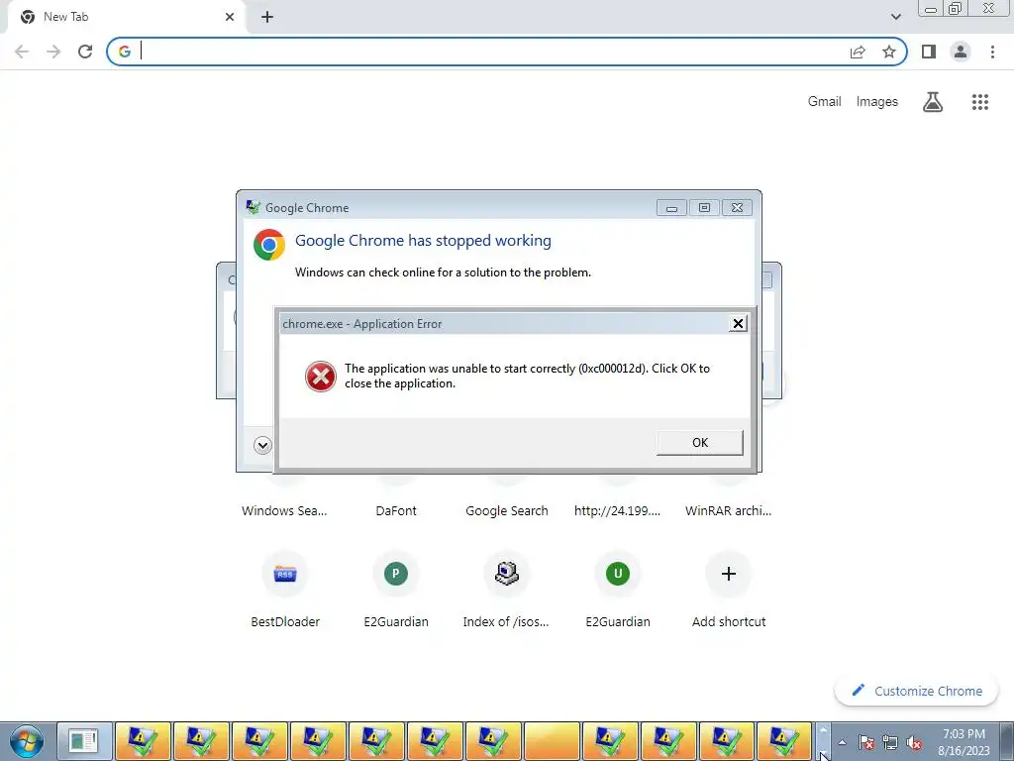1014x761 pixels.
Task: Click the Add shortcut plus icon
Action: pyautogui.click(x=729, y=574)
